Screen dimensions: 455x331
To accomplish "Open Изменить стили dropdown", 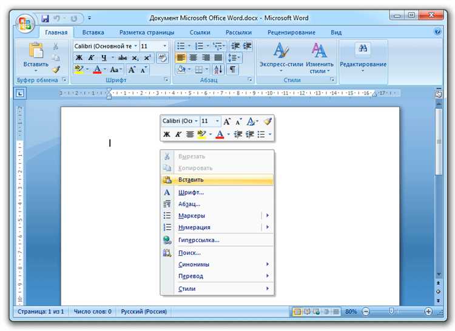I will 320,58.
